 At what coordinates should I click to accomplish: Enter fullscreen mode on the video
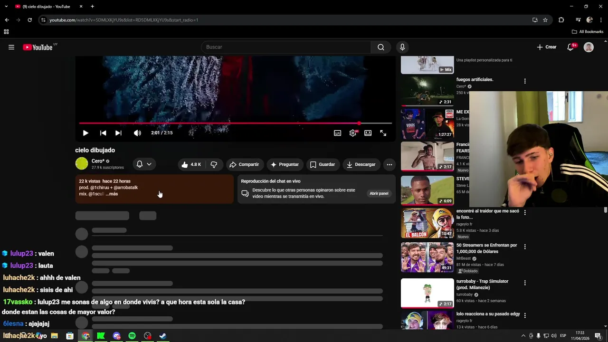pos(383,133)
